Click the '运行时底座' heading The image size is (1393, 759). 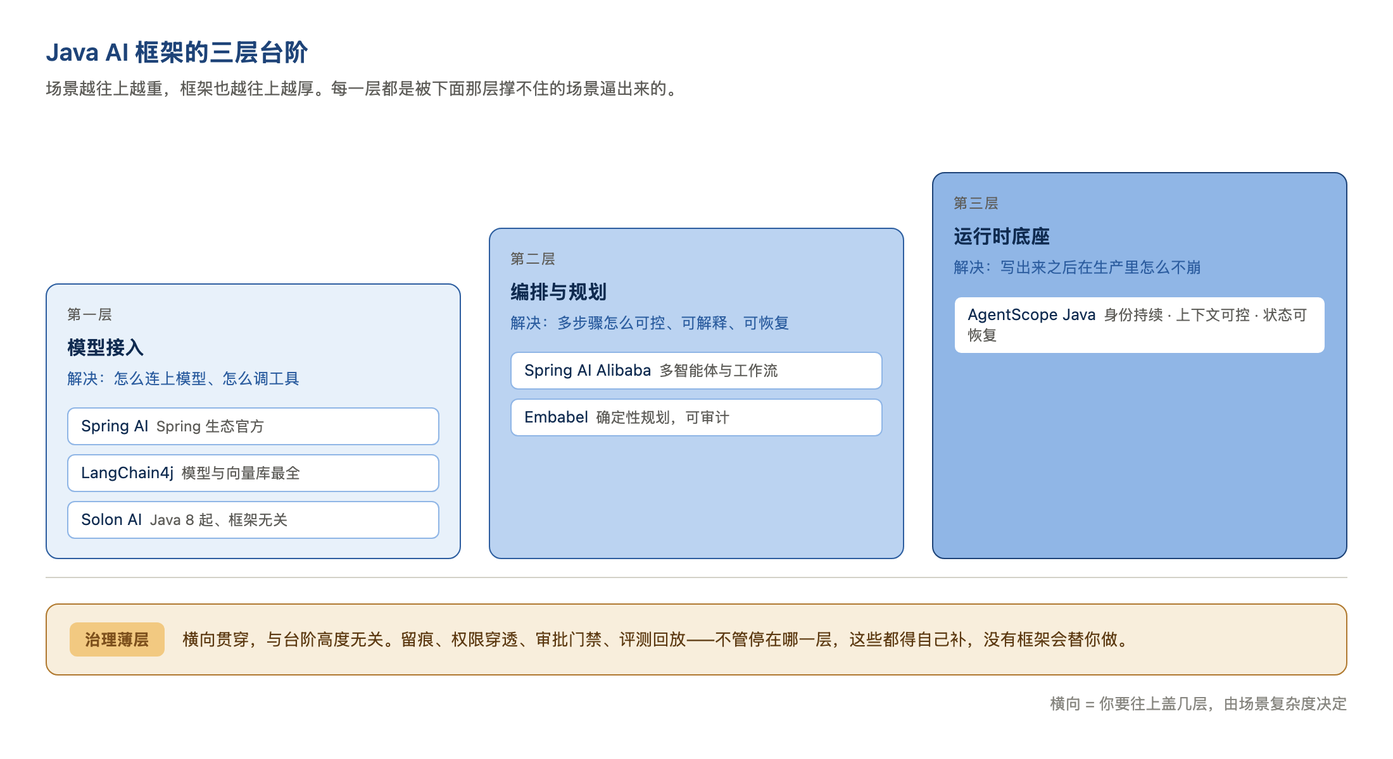point(1002,236)
